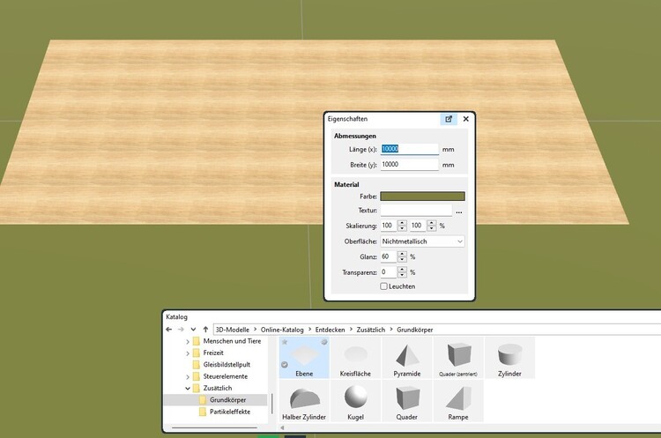Browse for texture with ellipsis button
The image size is (661, 438).
tap(459, 212)
